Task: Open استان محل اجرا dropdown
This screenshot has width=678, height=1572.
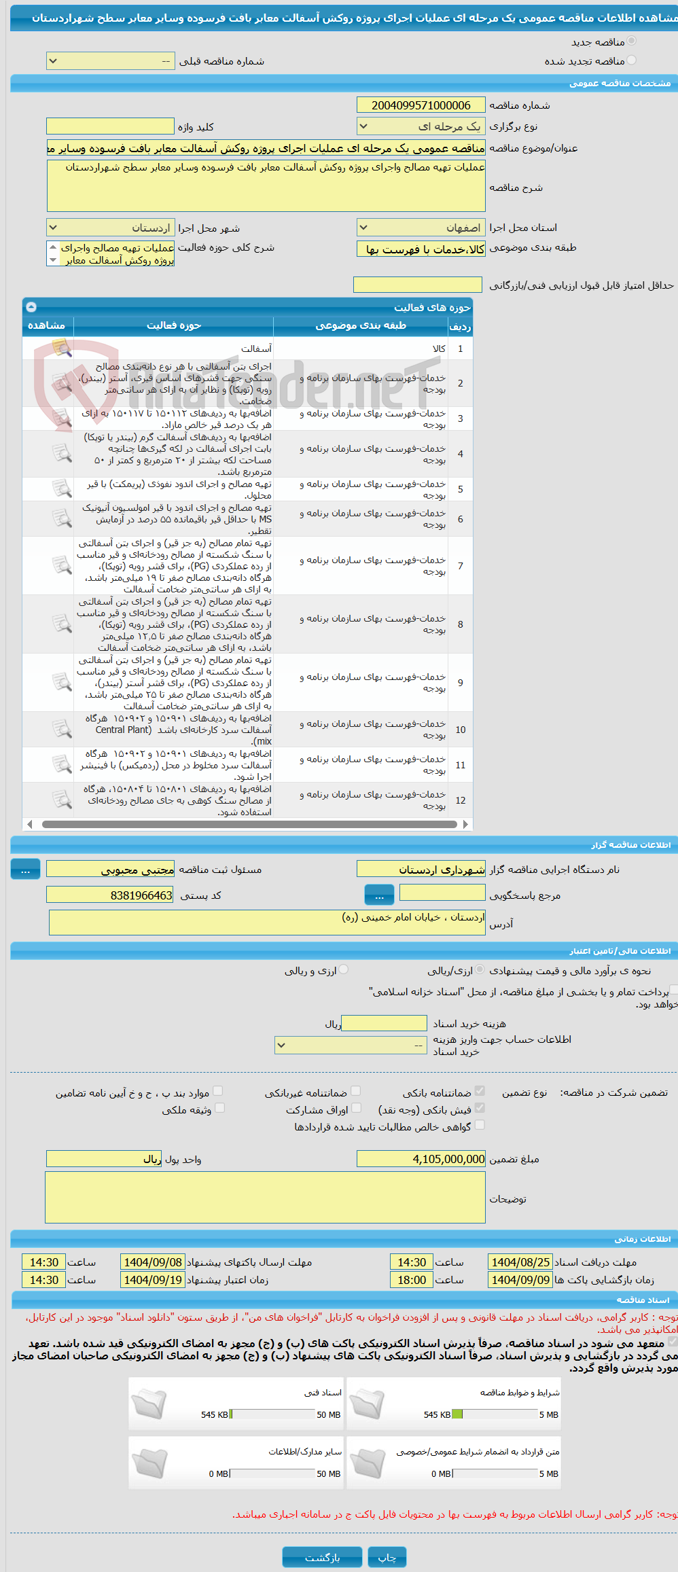Action: pyautogui.click(x=421, y=228)
